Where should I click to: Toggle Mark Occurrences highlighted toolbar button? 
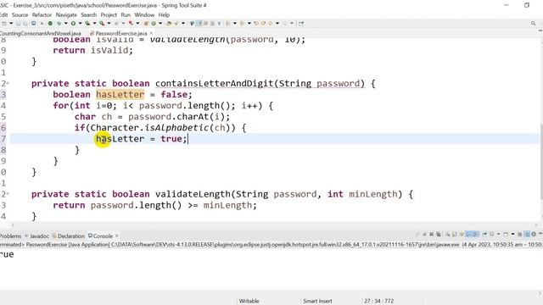199,24
